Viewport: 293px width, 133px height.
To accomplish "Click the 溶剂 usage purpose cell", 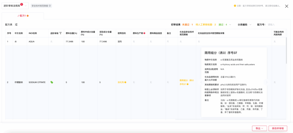I will pyautogui.click(x=123, y=42).
